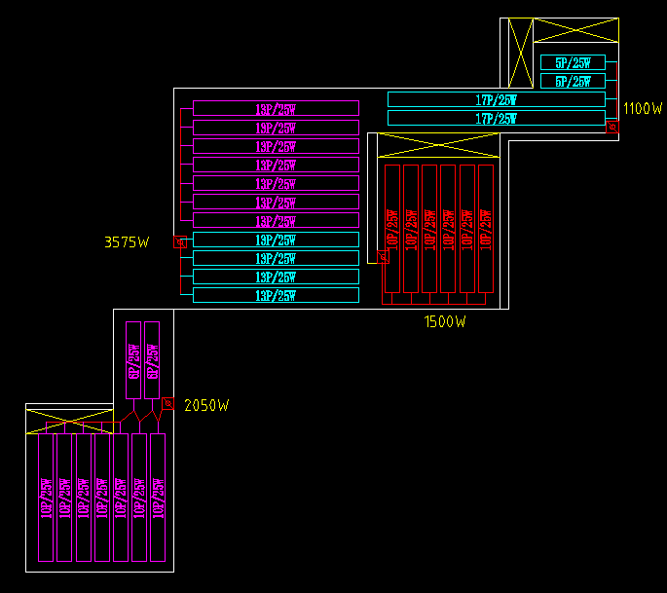Select the red junction symbol next to 2050W
This screenshot has height=593, width=667.
click(168, 404)
